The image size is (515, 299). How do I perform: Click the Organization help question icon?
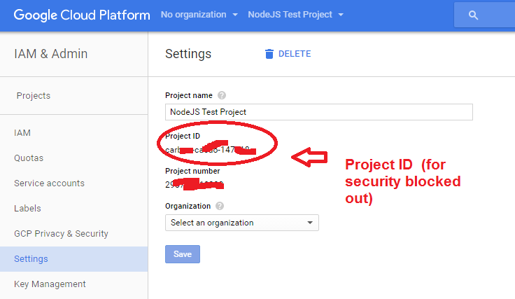tap(220, 206)
